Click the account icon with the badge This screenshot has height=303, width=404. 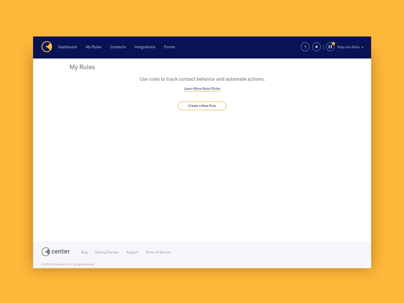(330, 47)
